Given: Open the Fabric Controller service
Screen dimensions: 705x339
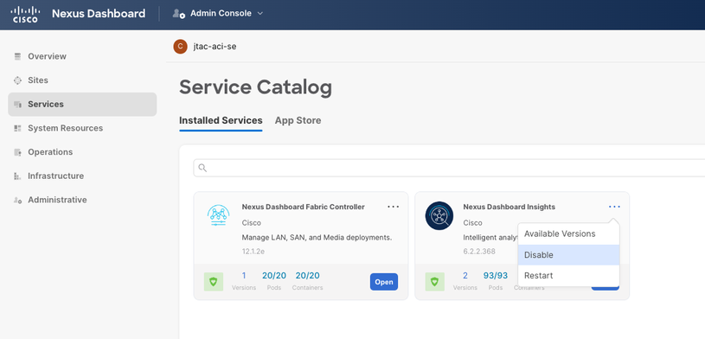Looking at the screenshot, I should [x=384, y=282].
